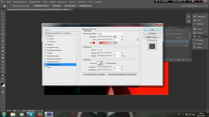Click the Полный экран button

(x=70, y=6)
